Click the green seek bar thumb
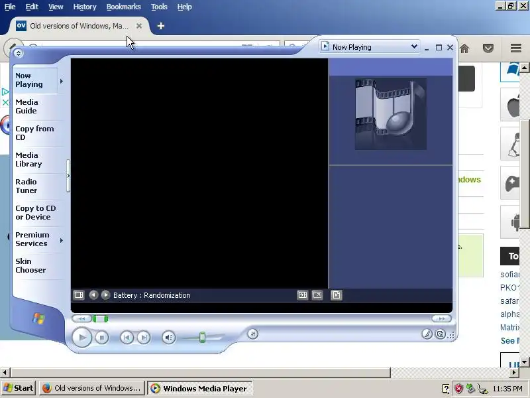The width and height of the screenshot is (530, 398). (x=101, y=318)
